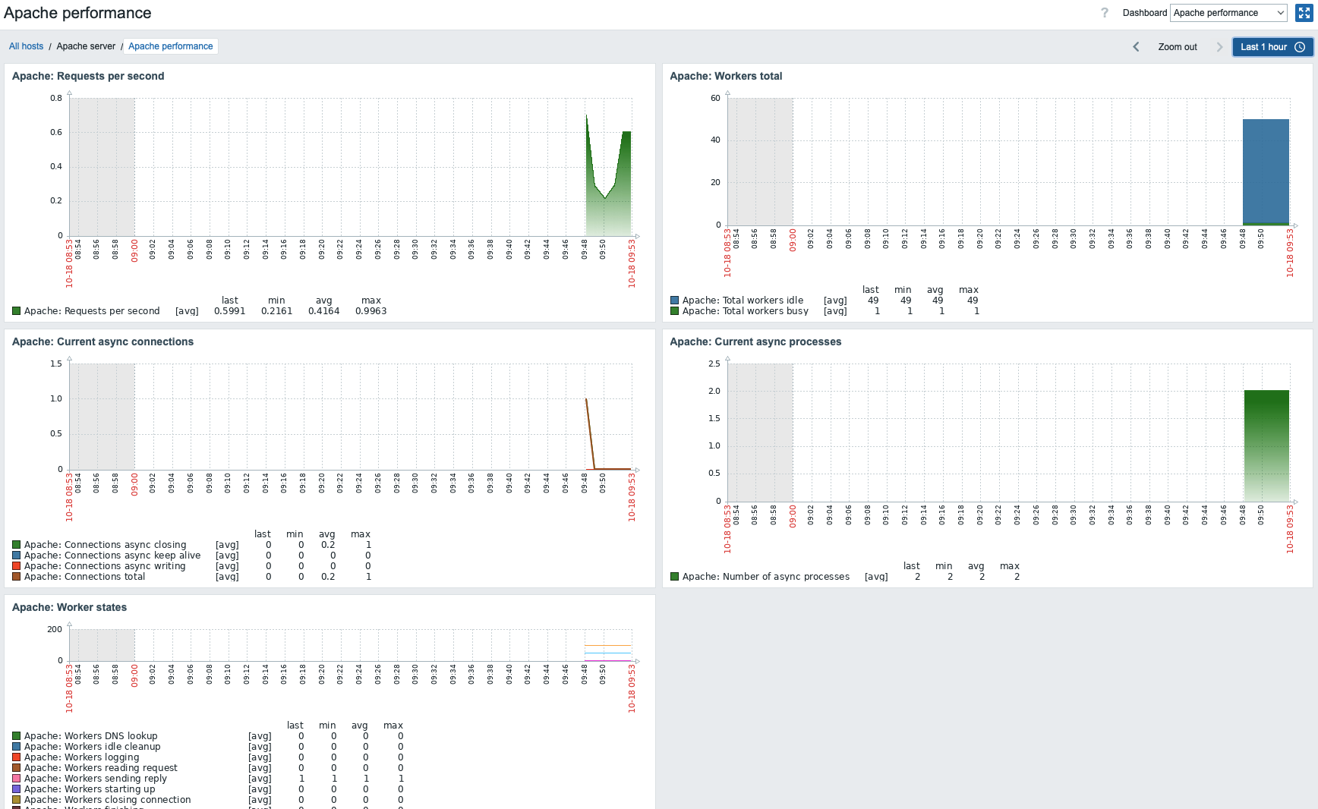
Task: Click Workers sending reply pink swatch
Action: (x=16, y=779)
